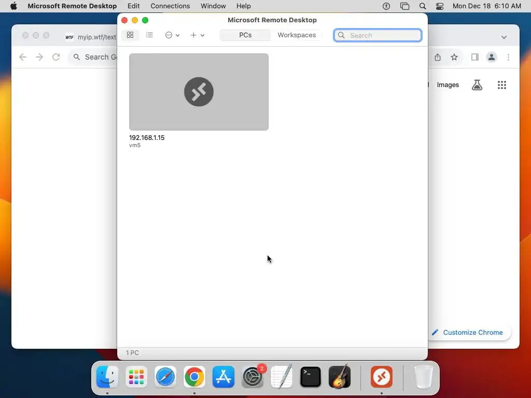This screenshot has width=531, height=398.
Task: Open the plus add-connection dropdown
Action: click(197, 35)
